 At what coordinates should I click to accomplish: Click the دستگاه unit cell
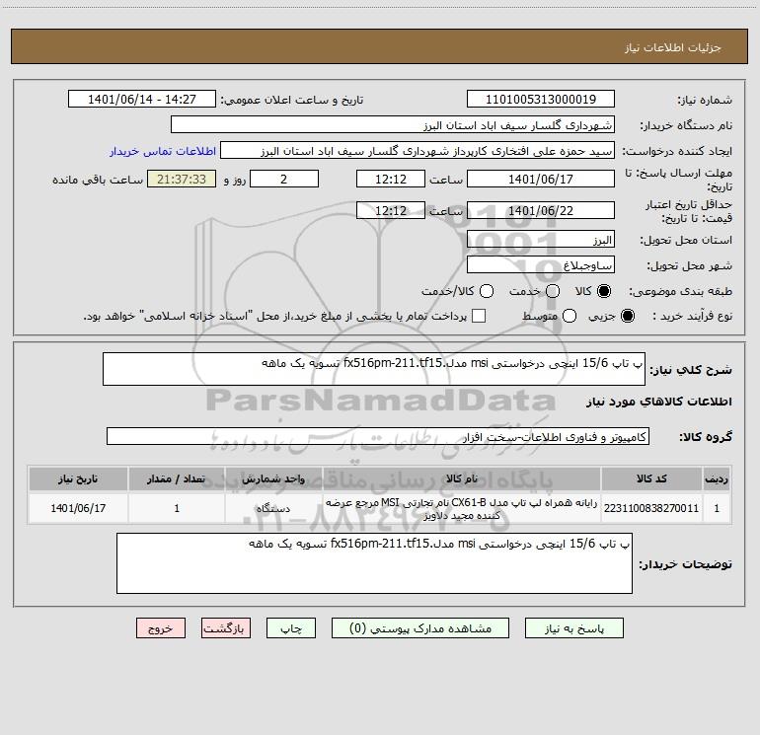(273, 508)
